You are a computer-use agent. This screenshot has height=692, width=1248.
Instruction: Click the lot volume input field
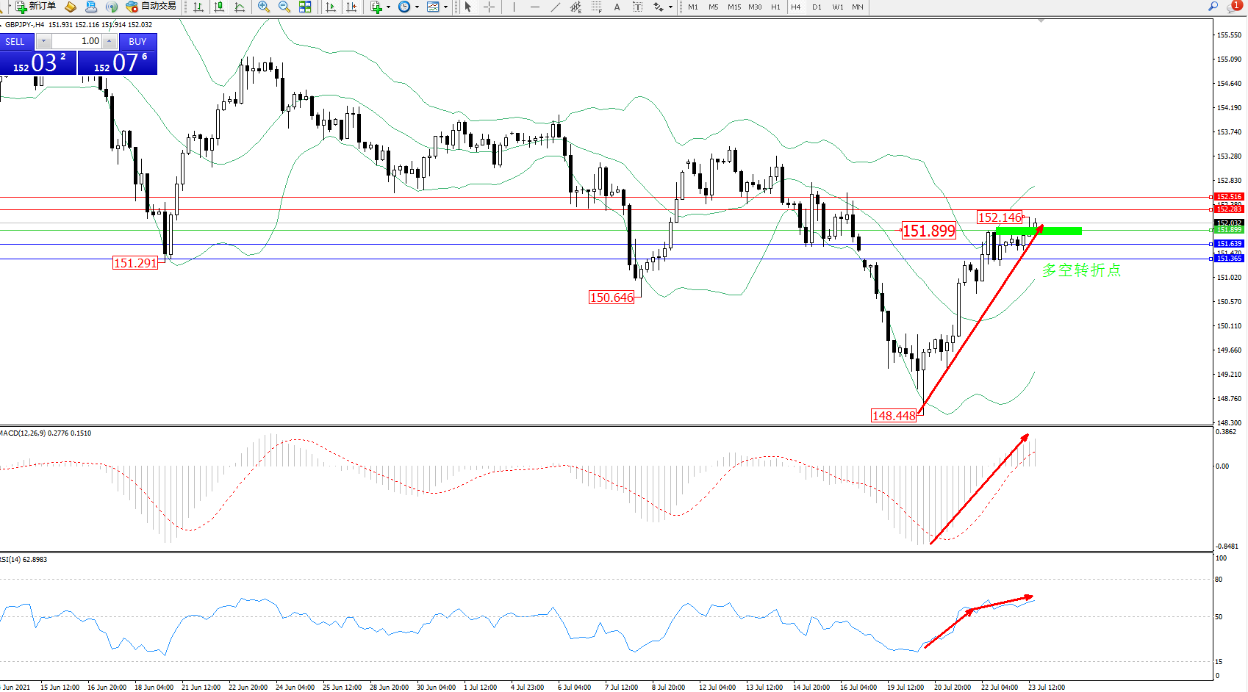coord(77,41)
